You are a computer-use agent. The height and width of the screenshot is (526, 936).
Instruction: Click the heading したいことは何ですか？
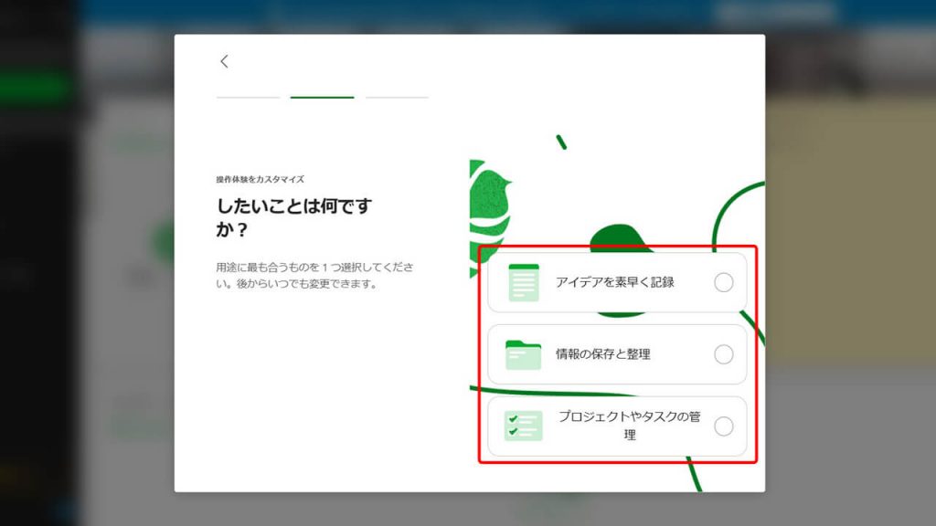(x=293, y=217)
